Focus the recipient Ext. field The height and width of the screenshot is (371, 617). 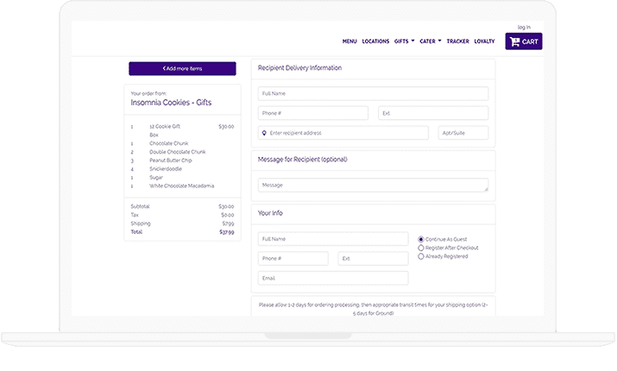pos(433,113)
